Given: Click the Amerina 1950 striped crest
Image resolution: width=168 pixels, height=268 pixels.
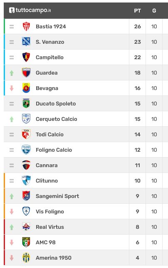Looking at the screenshot, I should click(x=26, y=258).
